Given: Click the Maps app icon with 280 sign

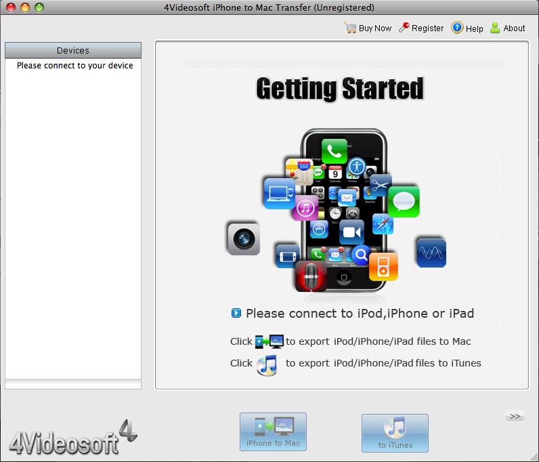Looking at the screenshot, I should tap(299, 171).
